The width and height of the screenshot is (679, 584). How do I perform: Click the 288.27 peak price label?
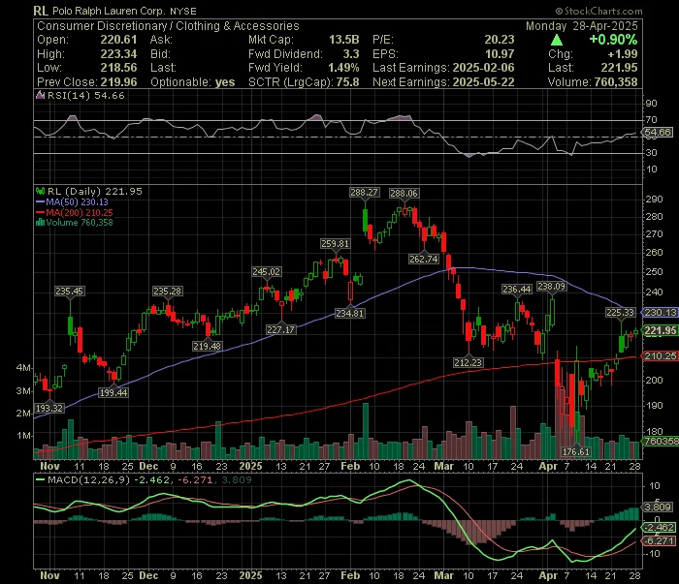tap(364, 193)
